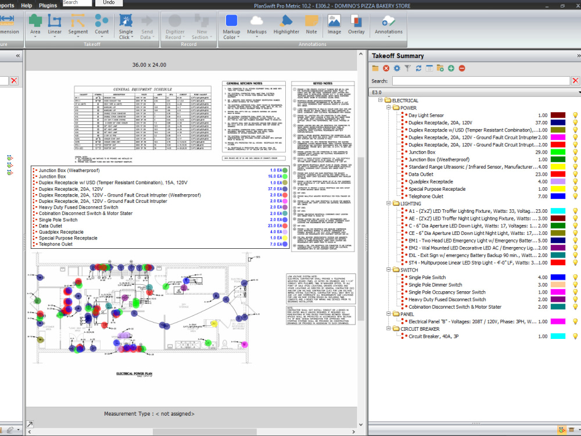
Task: Open the Markups cloud tool
Action: click(257, 25)
